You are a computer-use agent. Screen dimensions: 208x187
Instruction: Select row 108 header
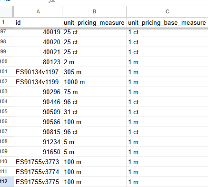click(7, 142)
